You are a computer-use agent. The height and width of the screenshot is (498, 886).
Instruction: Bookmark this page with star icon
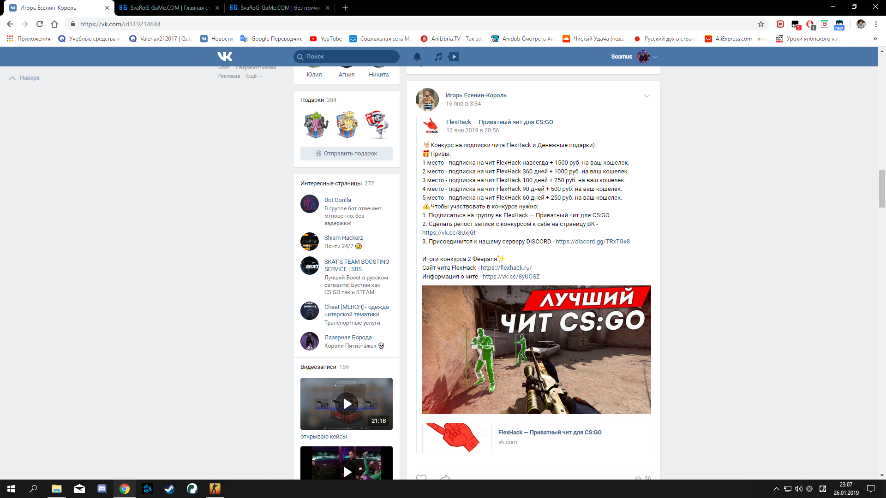click(x=761, y=24)
